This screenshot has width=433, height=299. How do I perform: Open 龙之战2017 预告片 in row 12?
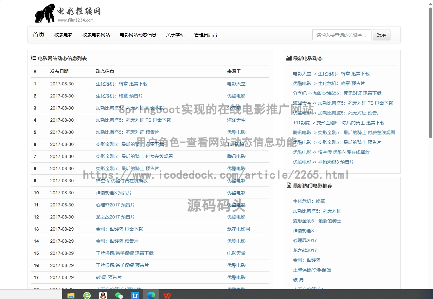tap(115, 217)
